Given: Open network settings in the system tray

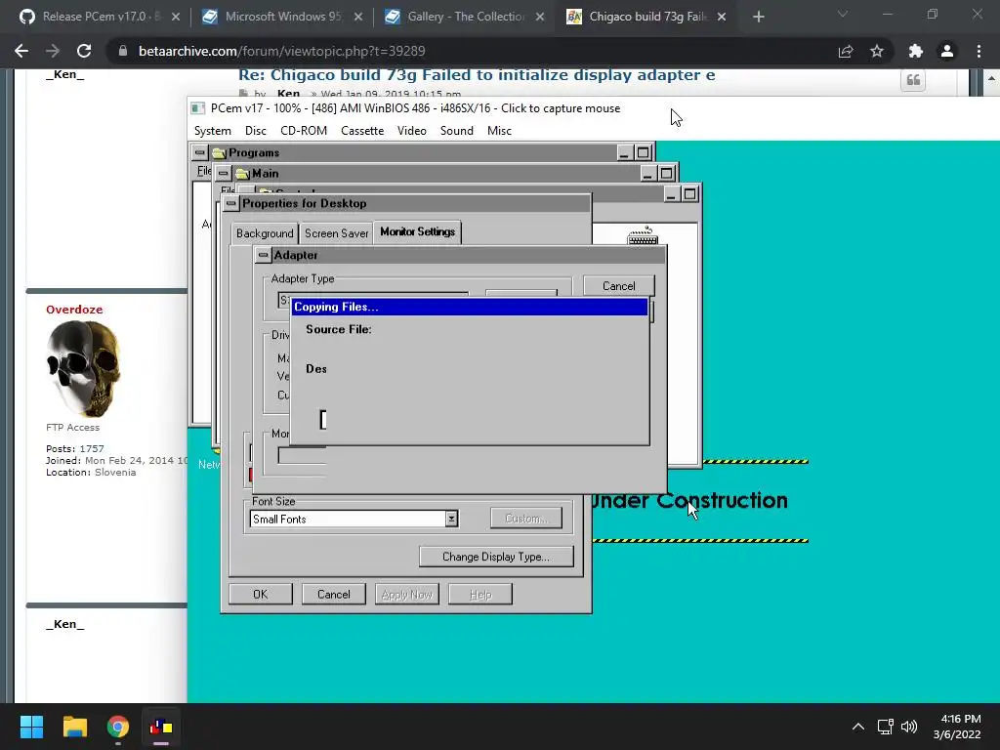Looking at the screenshot, I should [885, 727].
